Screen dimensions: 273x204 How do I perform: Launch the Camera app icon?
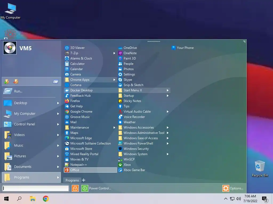(67, 74)
